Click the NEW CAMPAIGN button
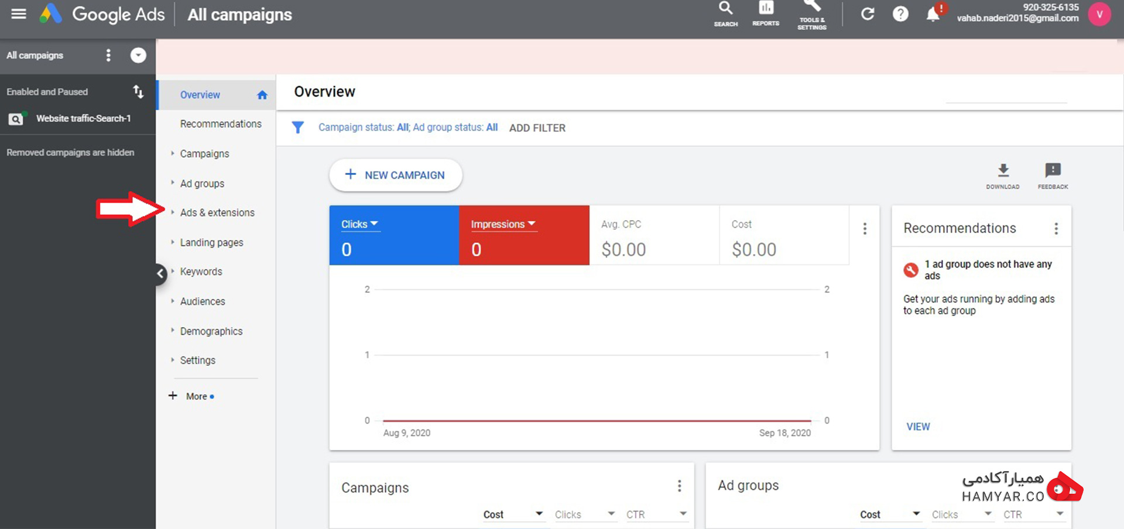Image resolution: width=1124 pixels, height=529 pixels. click(396, 175)
